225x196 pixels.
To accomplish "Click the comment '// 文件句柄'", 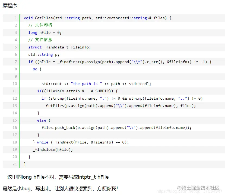I will [x=40, y=25].
